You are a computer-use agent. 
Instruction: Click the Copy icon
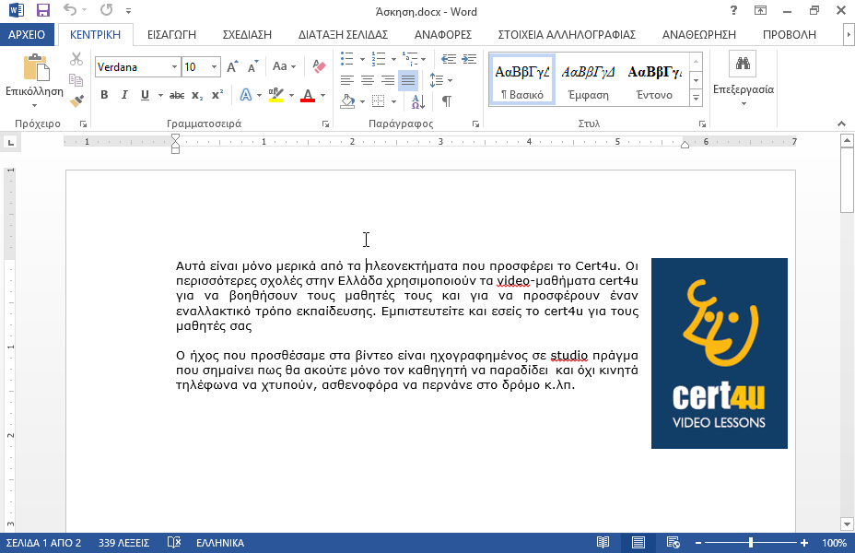point(76,80)
